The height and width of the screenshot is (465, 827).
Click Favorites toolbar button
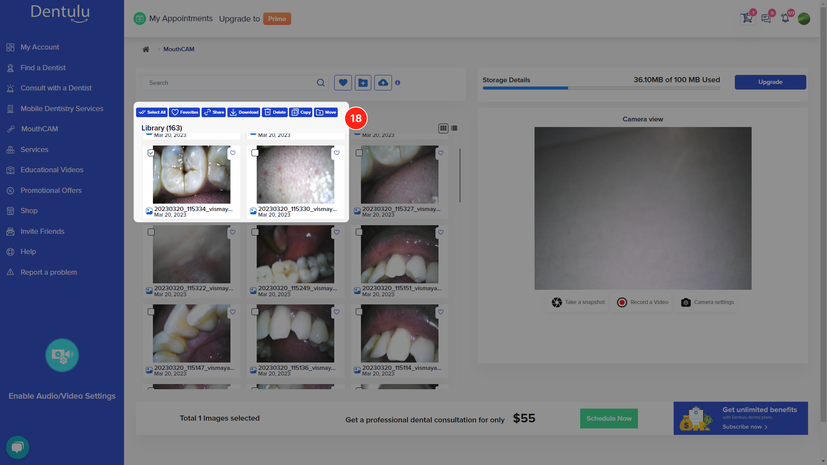[184, 112]
